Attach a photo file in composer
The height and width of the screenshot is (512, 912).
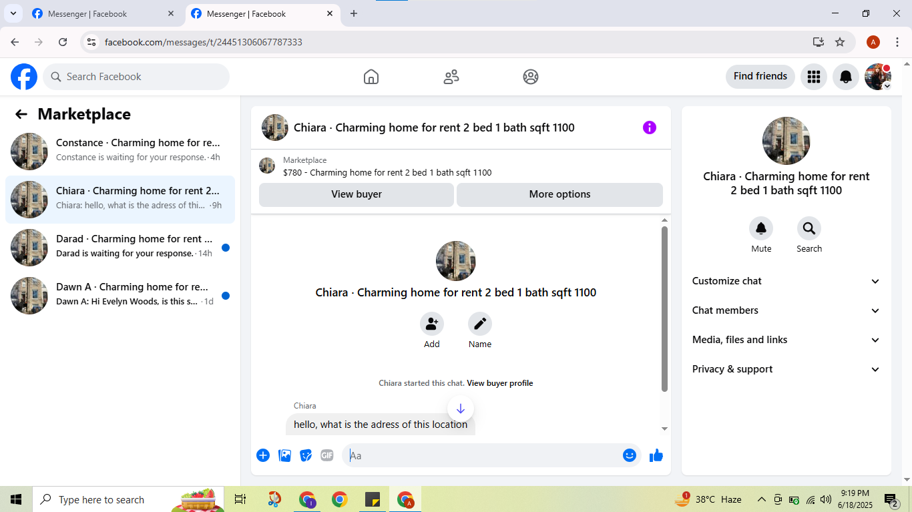click(x=284, y=455)
